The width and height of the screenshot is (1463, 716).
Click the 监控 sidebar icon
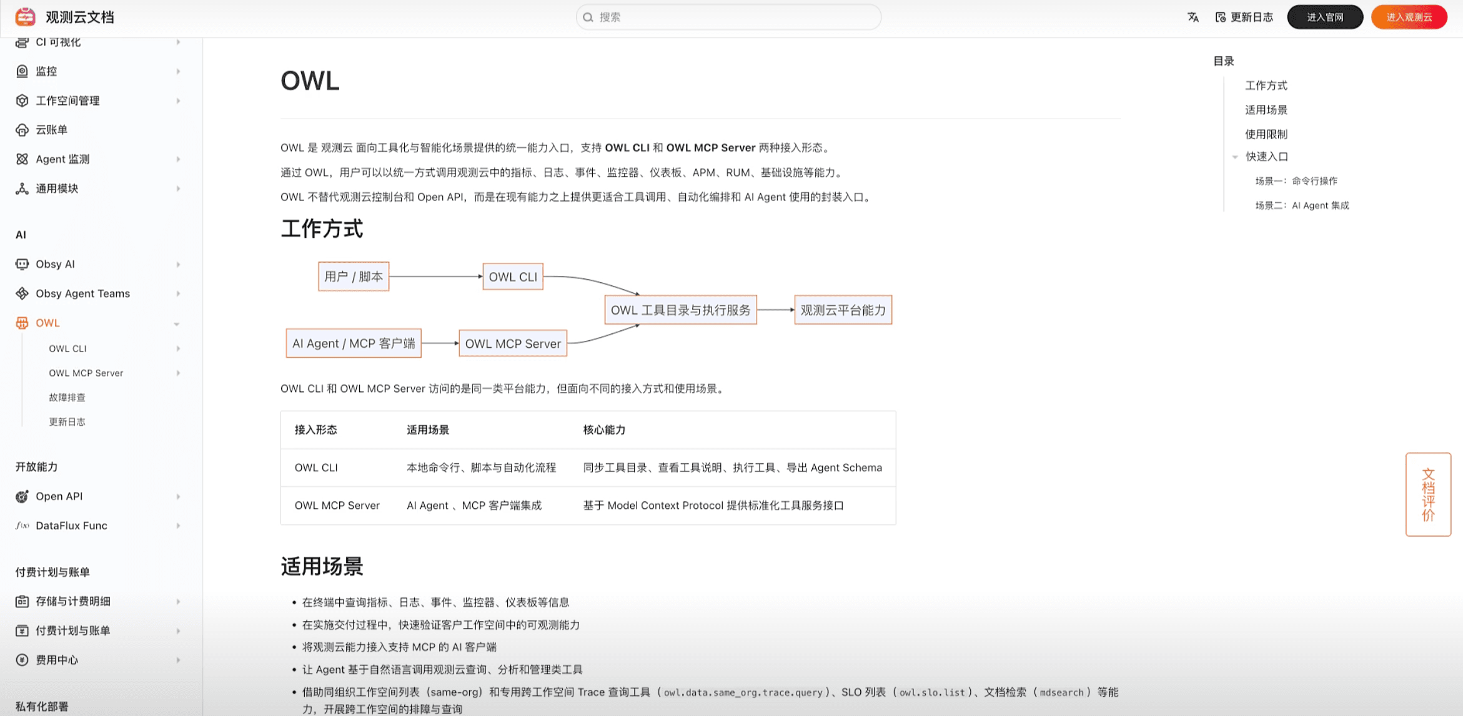[22, 71]
